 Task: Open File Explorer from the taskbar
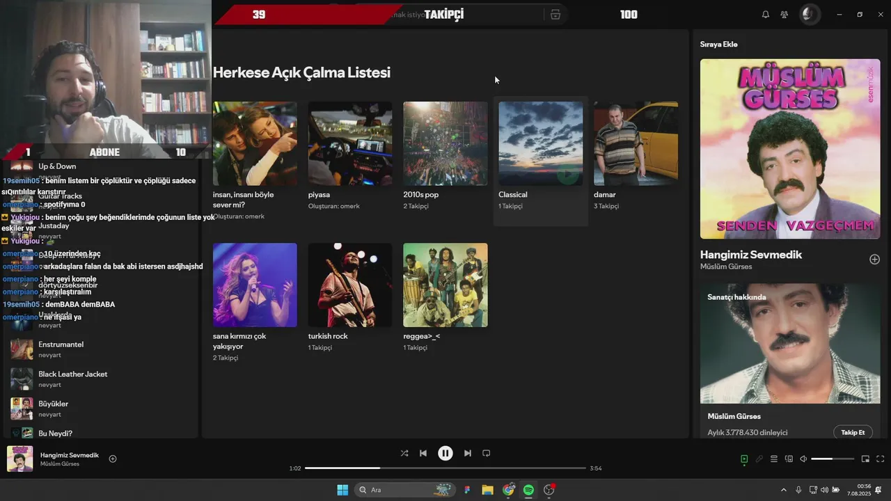coord(487,490)
